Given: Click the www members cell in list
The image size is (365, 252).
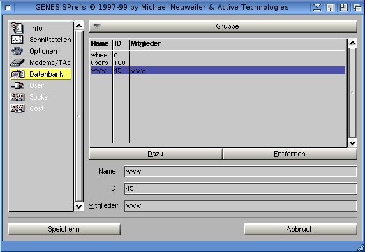Looking at the screenshot, I should click(x=138, y=71).
